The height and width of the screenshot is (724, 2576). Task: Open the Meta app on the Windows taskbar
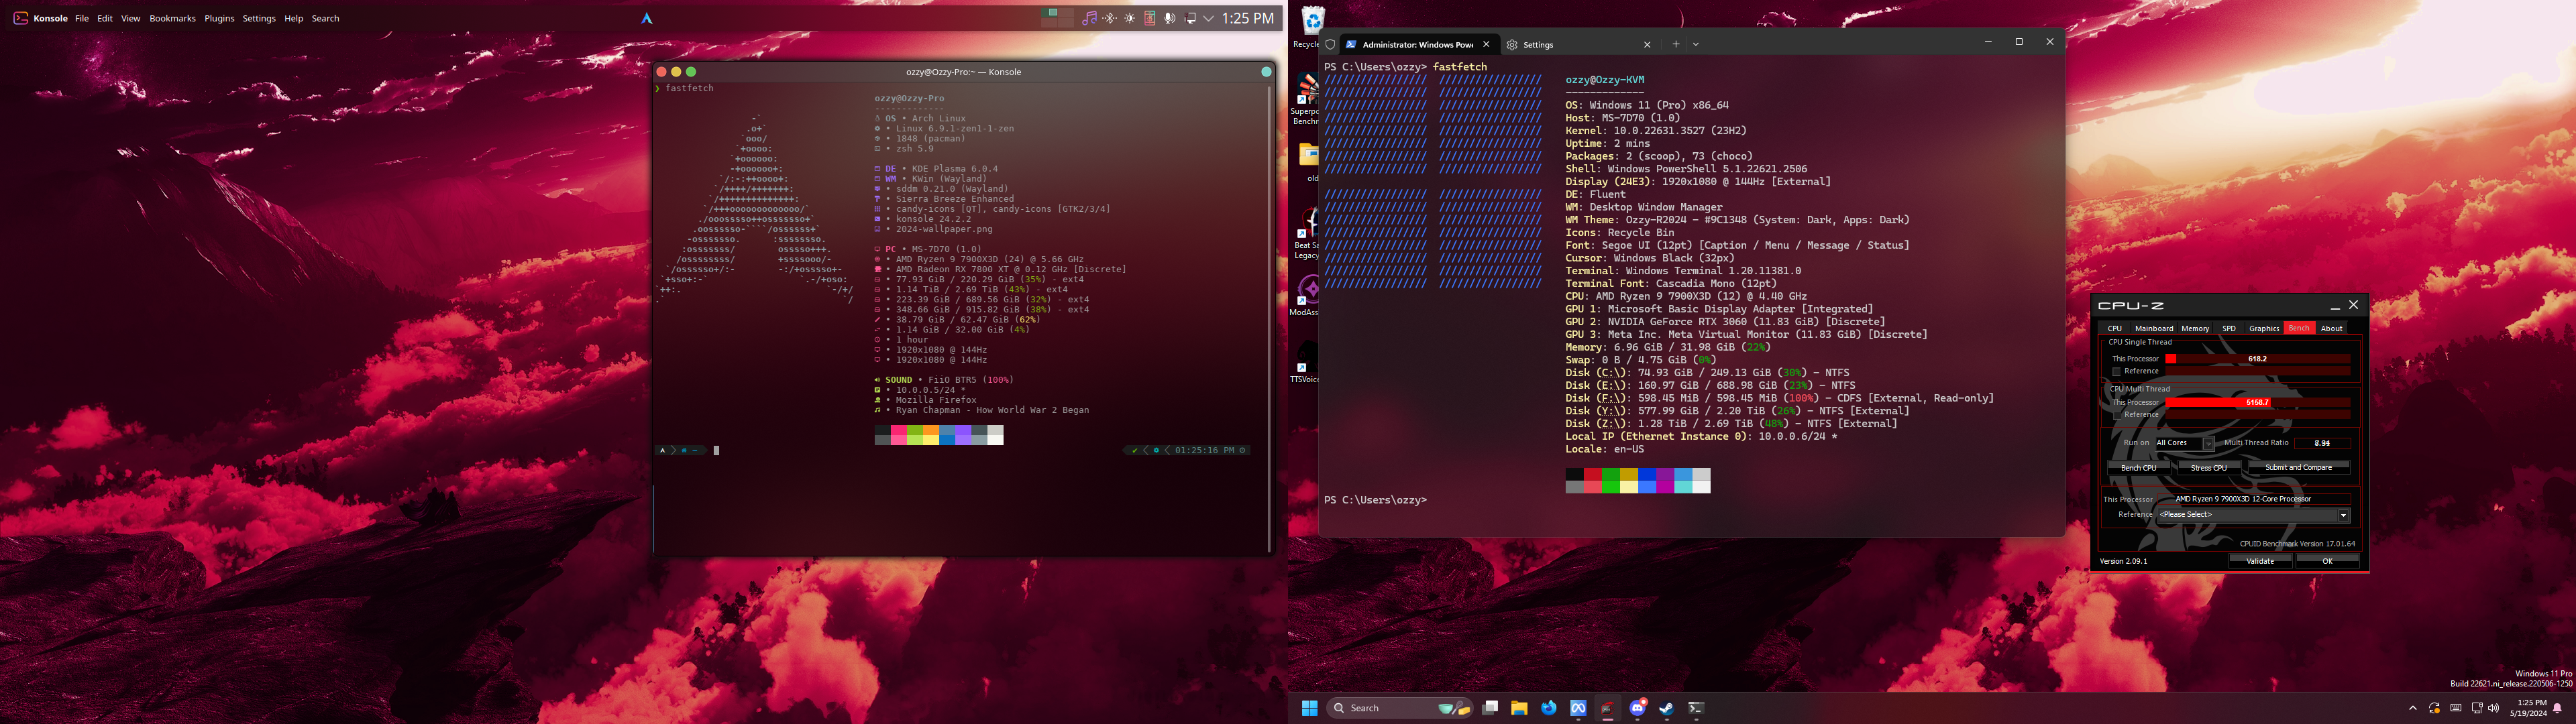click(1578, 708)
